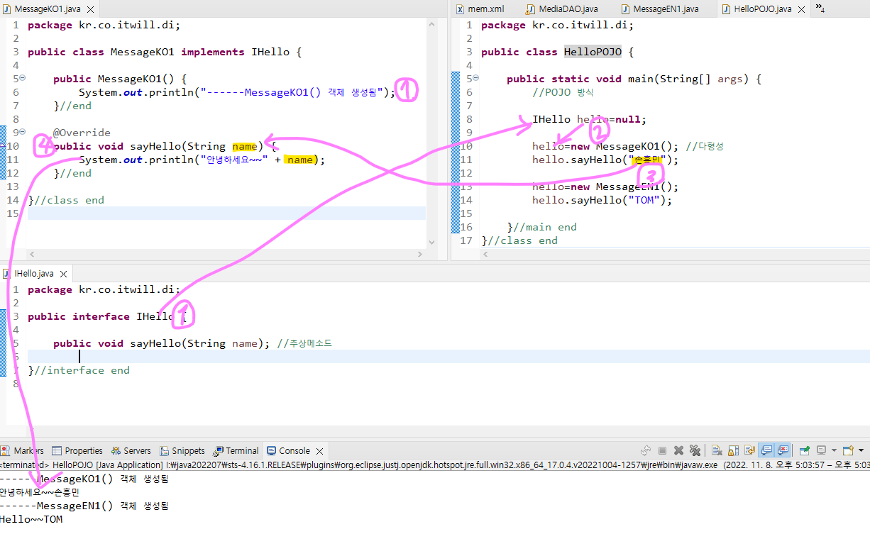870x539 pixels.
Task: Close the MessageKO1.java editor tab
Action: [x=90, y=9]
